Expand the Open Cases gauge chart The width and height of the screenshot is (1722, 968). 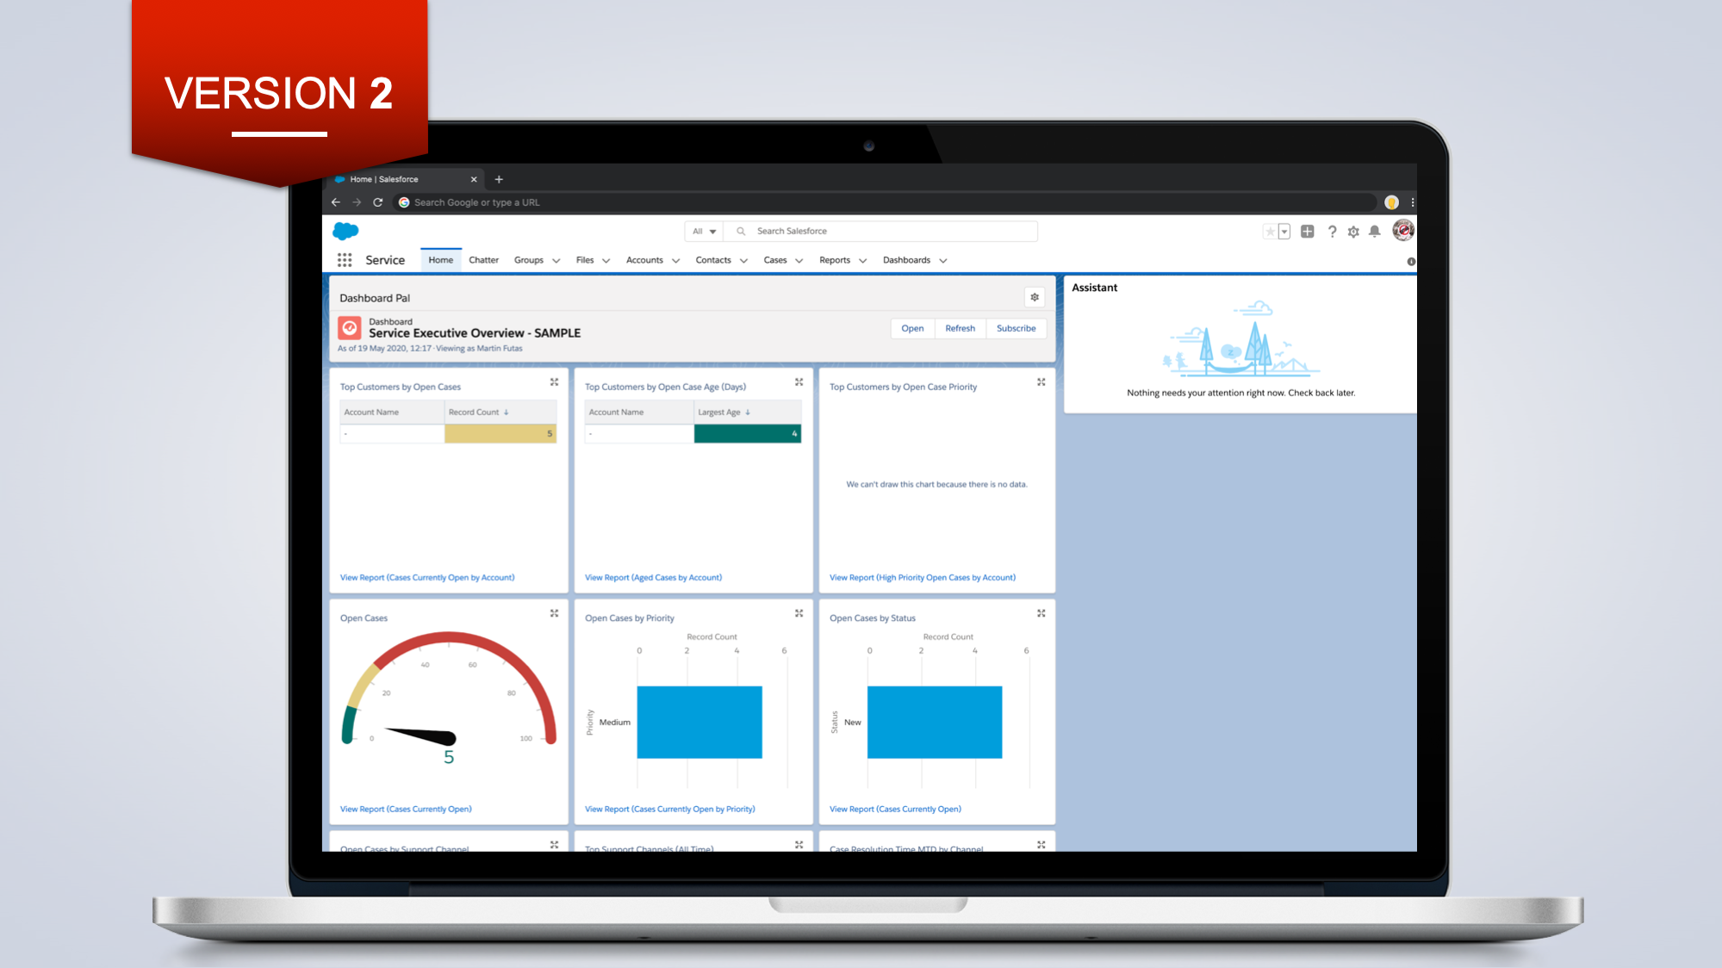(x=554, y=613)
